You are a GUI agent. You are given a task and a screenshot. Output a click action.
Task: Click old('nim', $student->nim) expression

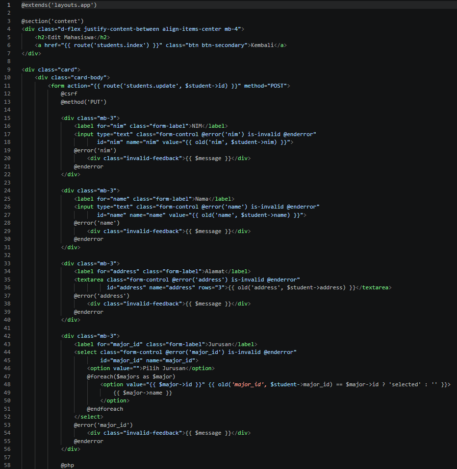[236, 142]
